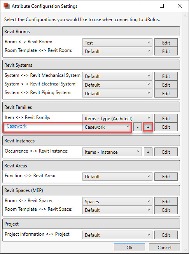
Task: Edit the Room <-> Revit Room configuration
Action: pos(166,43)
